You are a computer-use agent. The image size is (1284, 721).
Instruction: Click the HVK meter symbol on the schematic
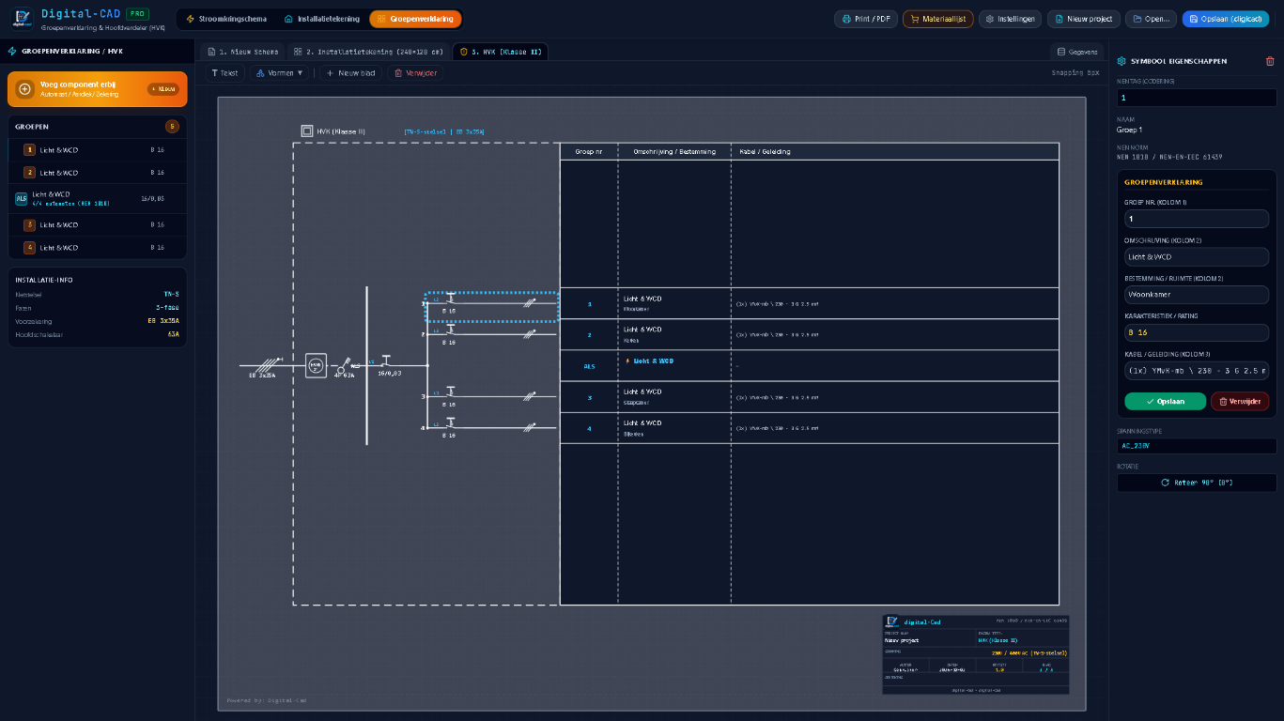point(316,365)
